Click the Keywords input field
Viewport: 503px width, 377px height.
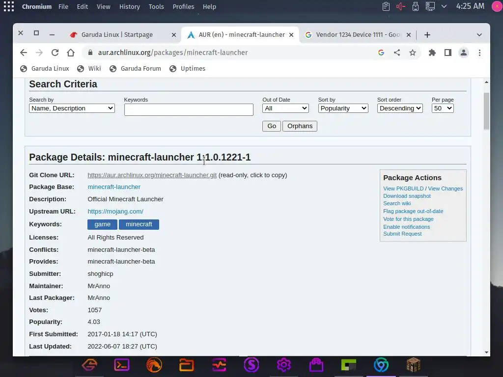pos(189,109)
